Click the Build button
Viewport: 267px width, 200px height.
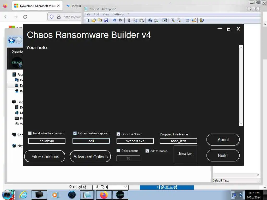pyautogui.click(x=223, y=155)
